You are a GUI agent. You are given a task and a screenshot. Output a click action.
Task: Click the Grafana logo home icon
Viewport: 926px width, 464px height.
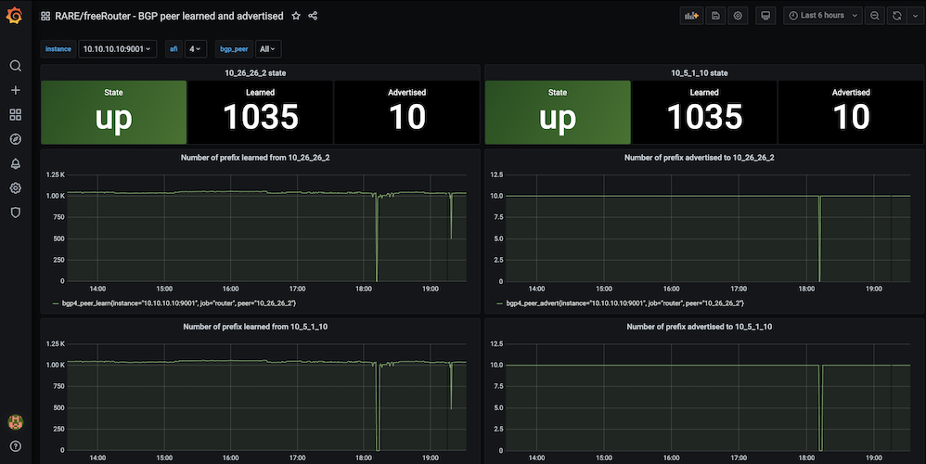click(x=15, y=16)
